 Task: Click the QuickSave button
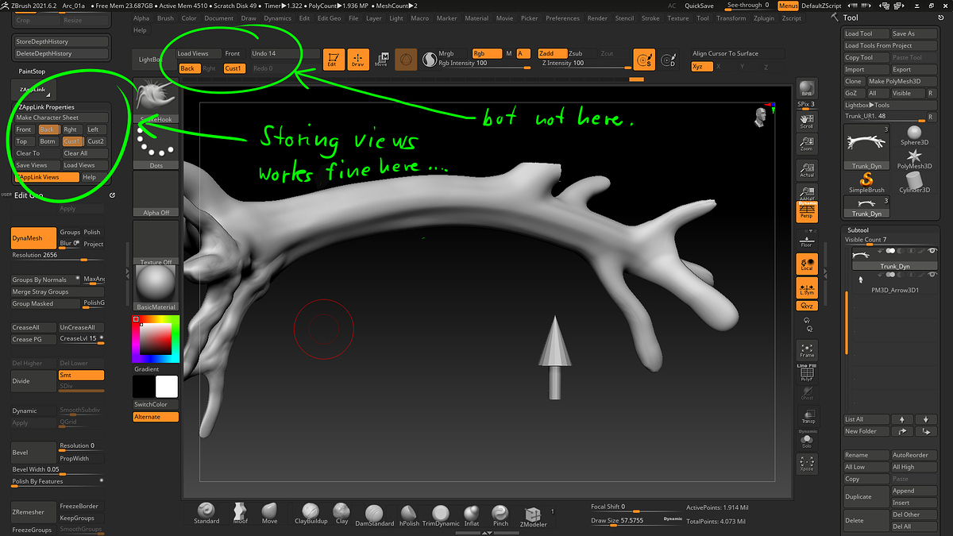pyautogui.click(x=699, y=5)
